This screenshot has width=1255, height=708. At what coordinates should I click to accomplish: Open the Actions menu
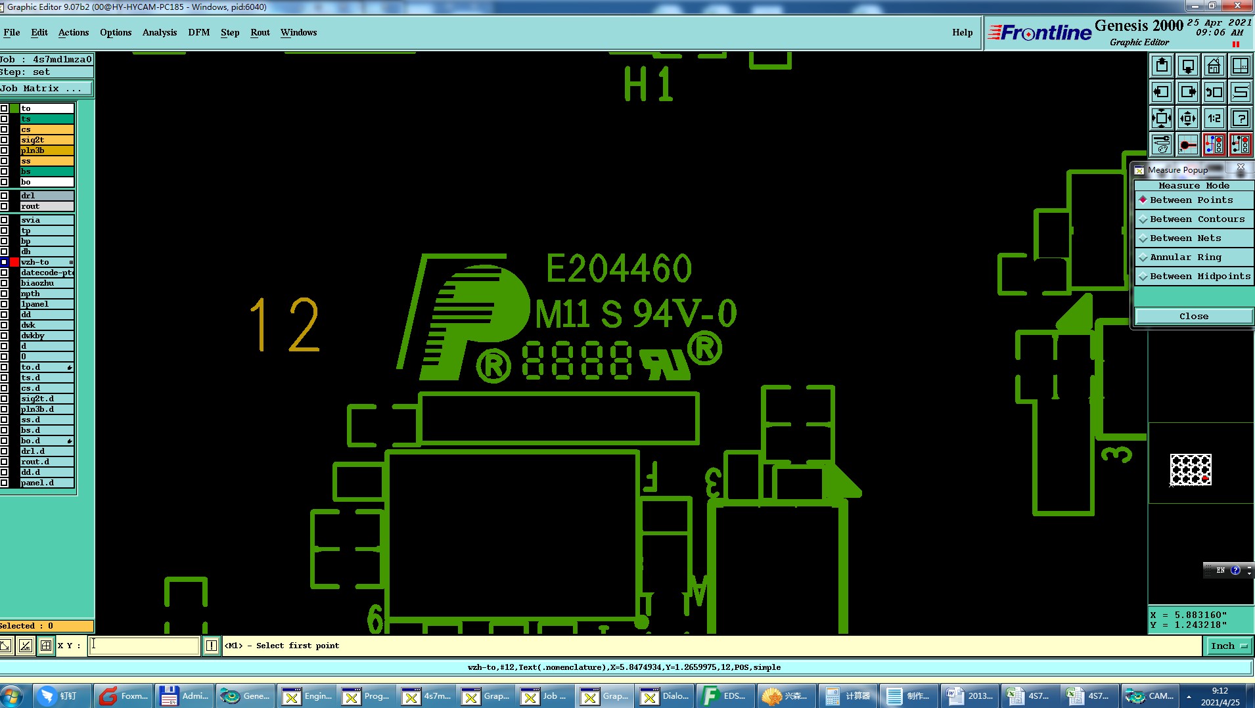pos(74,32)
